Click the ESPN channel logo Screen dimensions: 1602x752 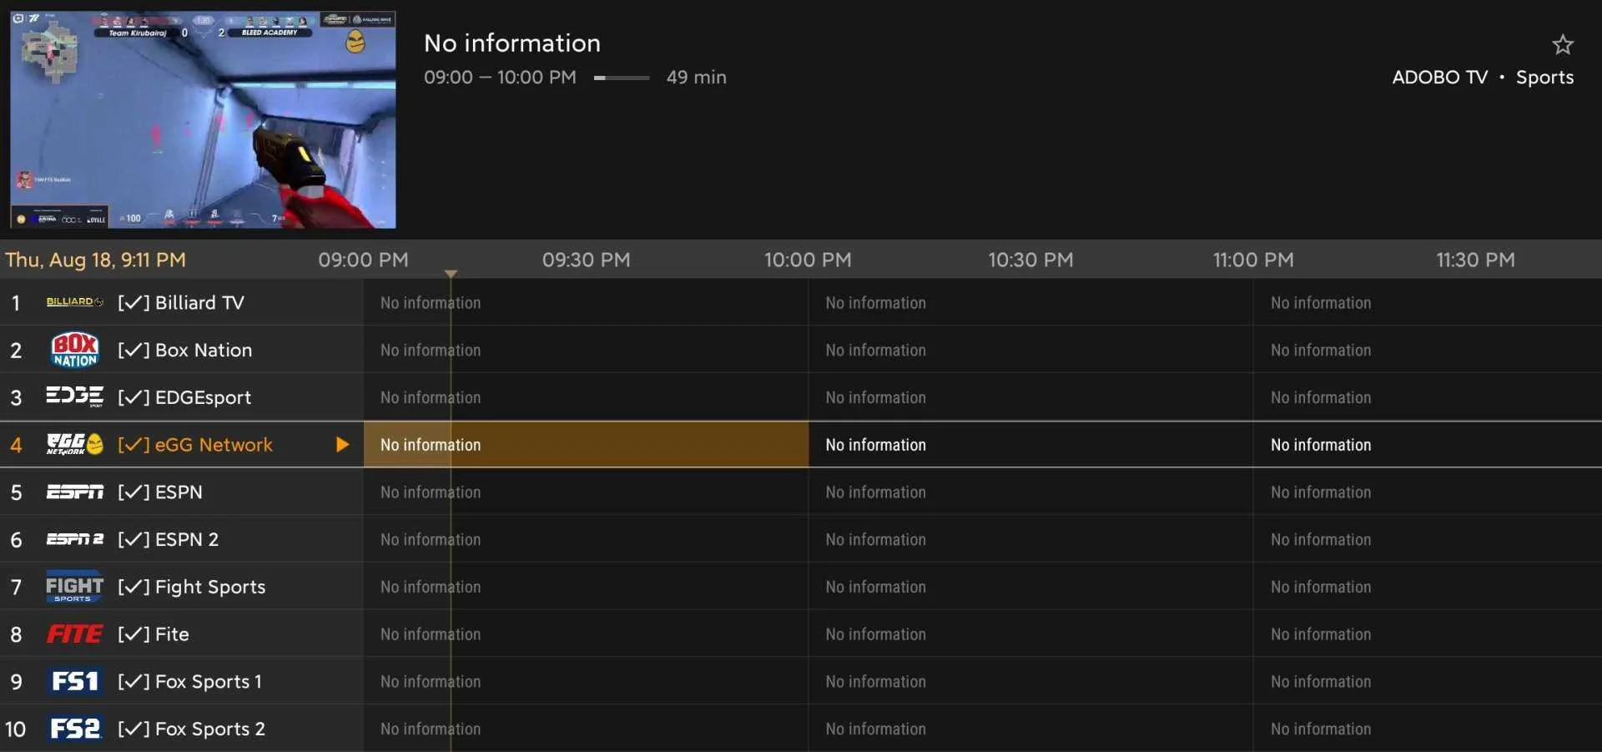[75, 492]
